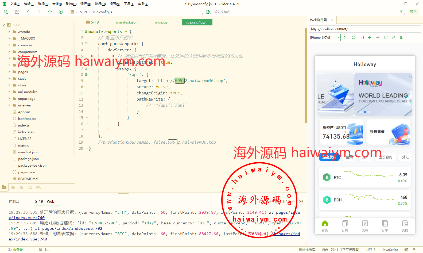
Task: Open the iPhone 6/7/8 device dropdown
Action: pyautogui.click(x=324, y=37)
